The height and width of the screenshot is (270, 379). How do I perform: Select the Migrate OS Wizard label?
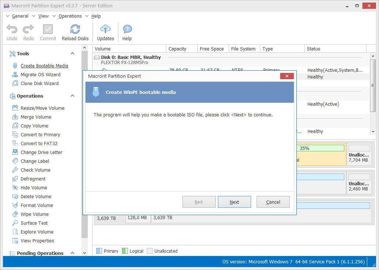[x=40, y=75]
